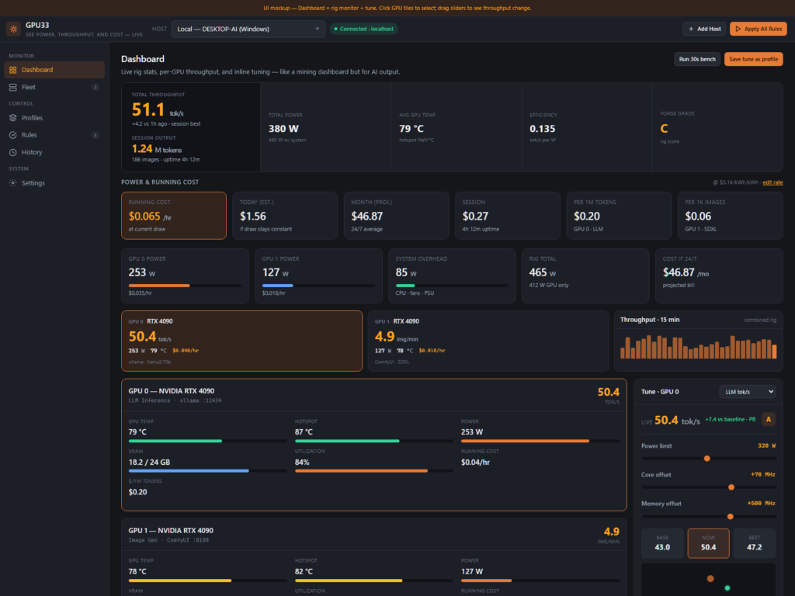Click the edit rate link
Image resolution: width=795 pixels, height=596 pixels.
pos(772,182)
